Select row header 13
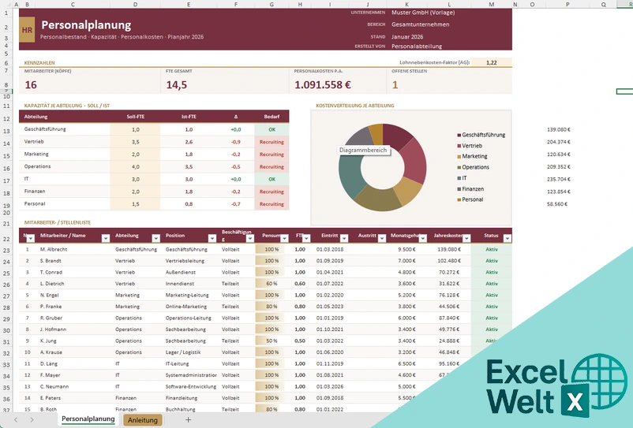Viewport: 633px width, 428px height. 6,131
